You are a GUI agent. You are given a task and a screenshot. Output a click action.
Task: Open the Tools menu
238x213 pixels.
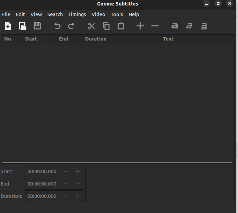click(117, 14)
